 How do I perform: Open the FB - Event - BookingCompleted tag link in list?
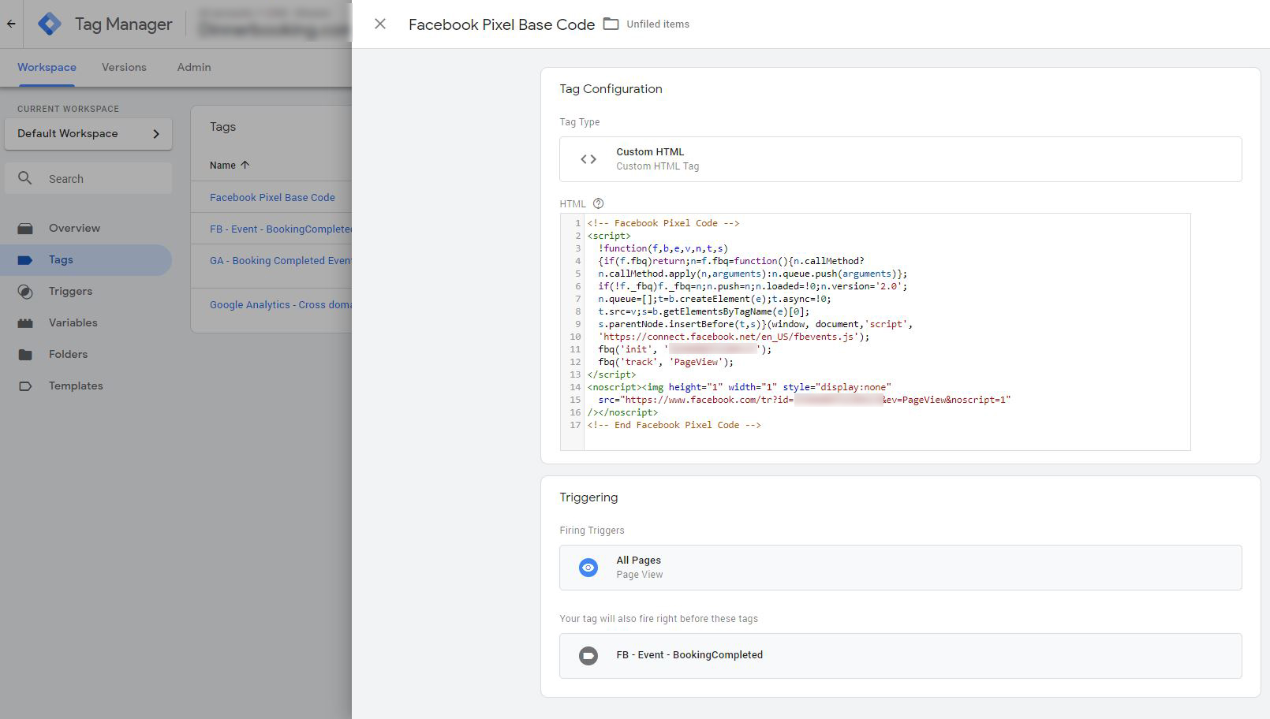click(280, 229)
